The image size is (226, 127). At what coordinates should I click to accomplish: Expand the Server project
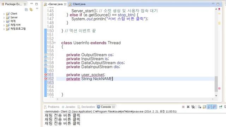pos(4,18)
